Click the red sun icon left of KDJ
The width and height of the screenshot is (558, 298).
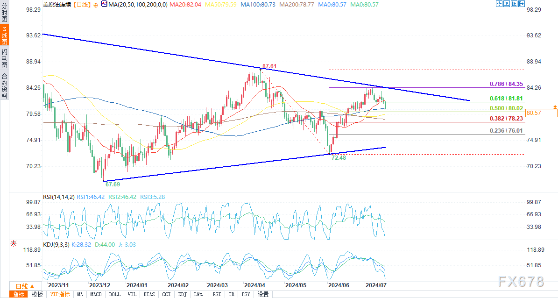coord(14,243)
